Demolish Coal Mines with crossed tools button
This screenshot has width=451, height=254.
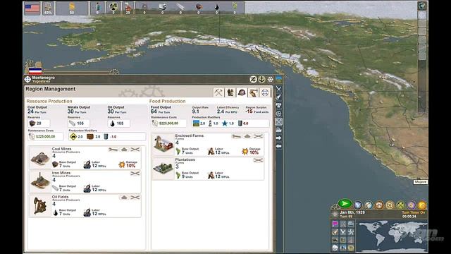[135, 150]
